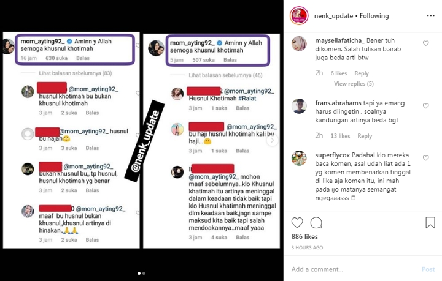Screen dimensions: 442x281
Task: Show 13 likes on frans.abrahams comment
Action: (340, 136)
